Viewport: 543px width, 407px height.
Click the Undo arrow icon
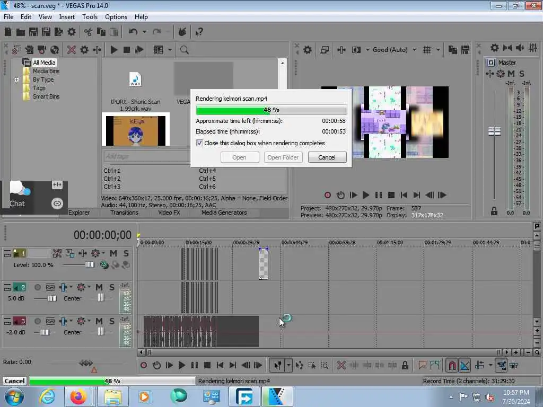coord(133,32)
